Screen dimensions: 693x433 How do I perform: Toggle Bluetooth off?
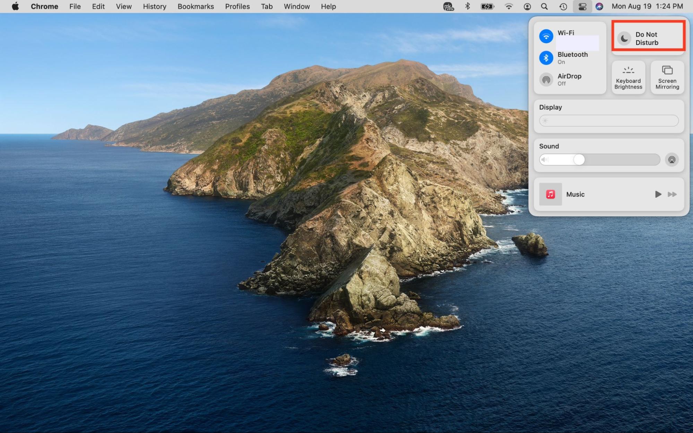pyautogui.click(x=546, y=58)
